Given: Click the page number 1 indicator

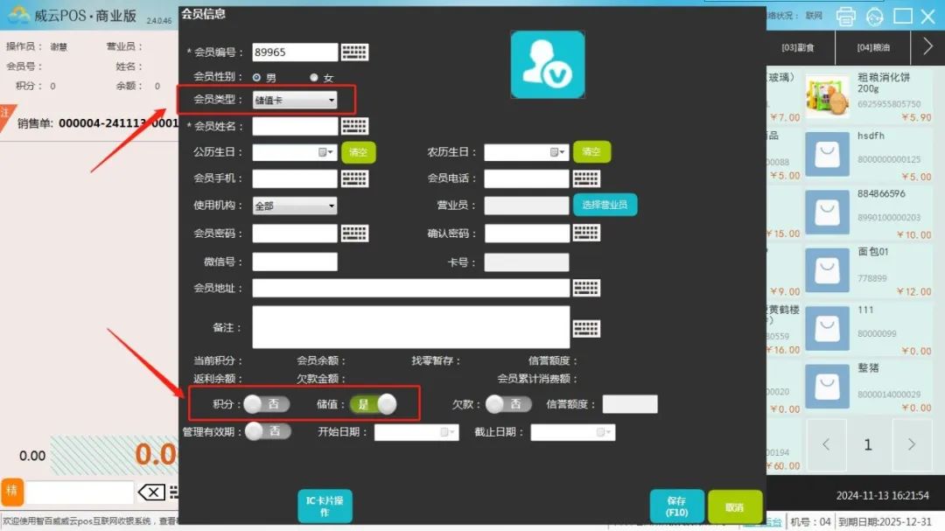Looking at the screenshot, I should pos(868,444).
